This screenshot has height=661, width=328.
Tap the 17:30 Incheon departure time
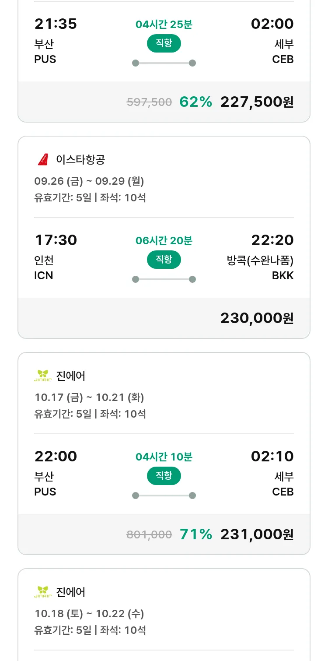click(x=56, y=240)
